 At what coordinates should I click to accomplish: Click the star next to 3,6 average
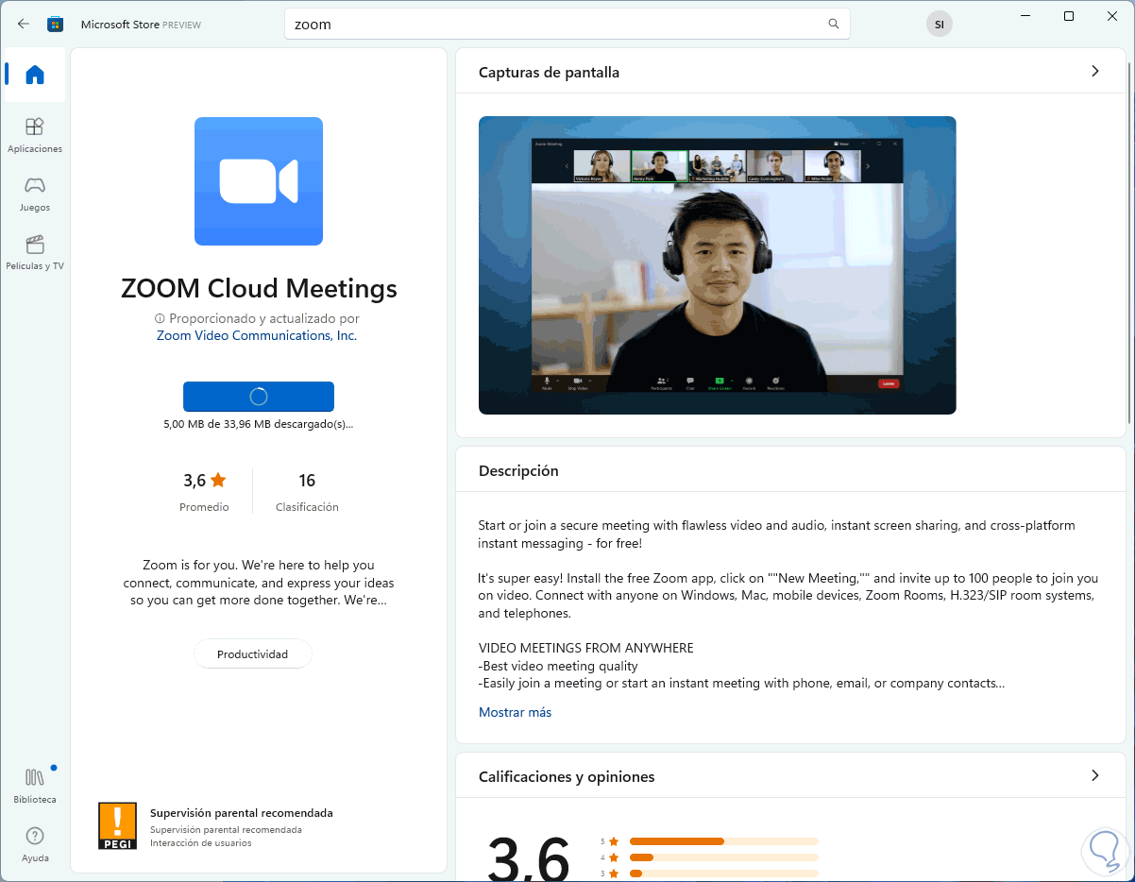(218, 481)
